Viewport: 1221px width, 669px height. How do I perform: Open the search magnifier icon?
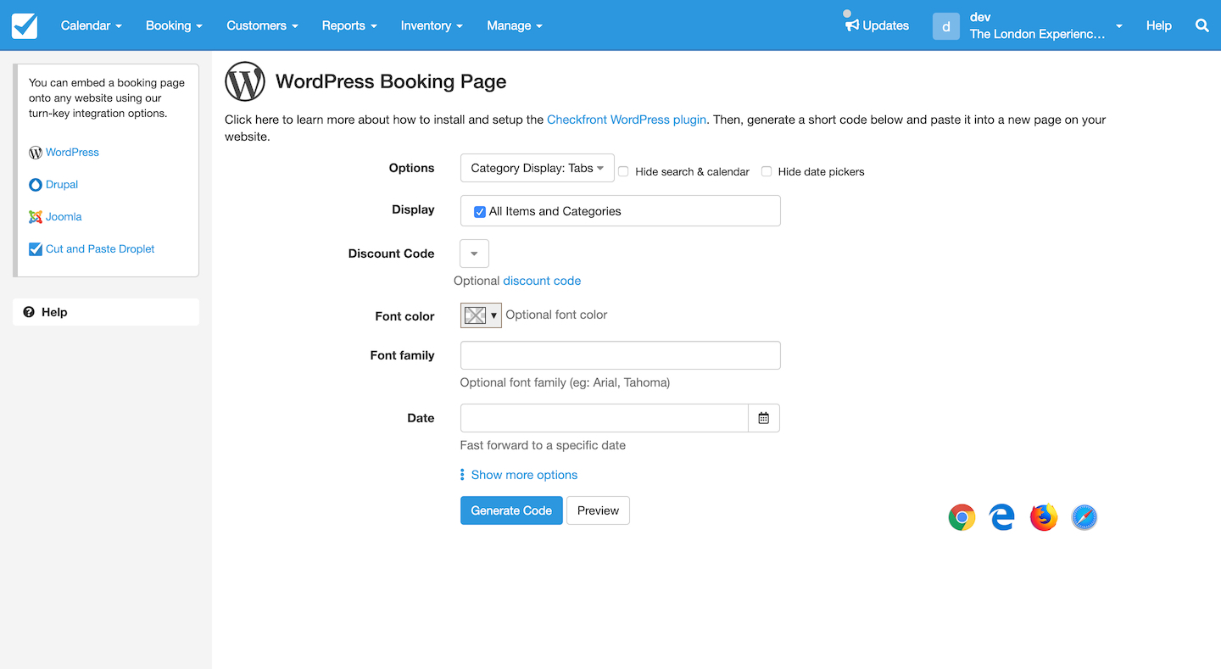click(x=1201, y=25)
